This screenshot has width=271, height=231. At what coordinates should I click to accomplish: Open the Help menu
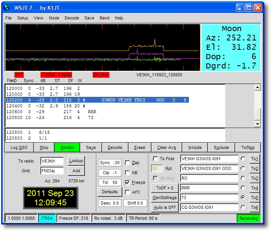point(119,18)
